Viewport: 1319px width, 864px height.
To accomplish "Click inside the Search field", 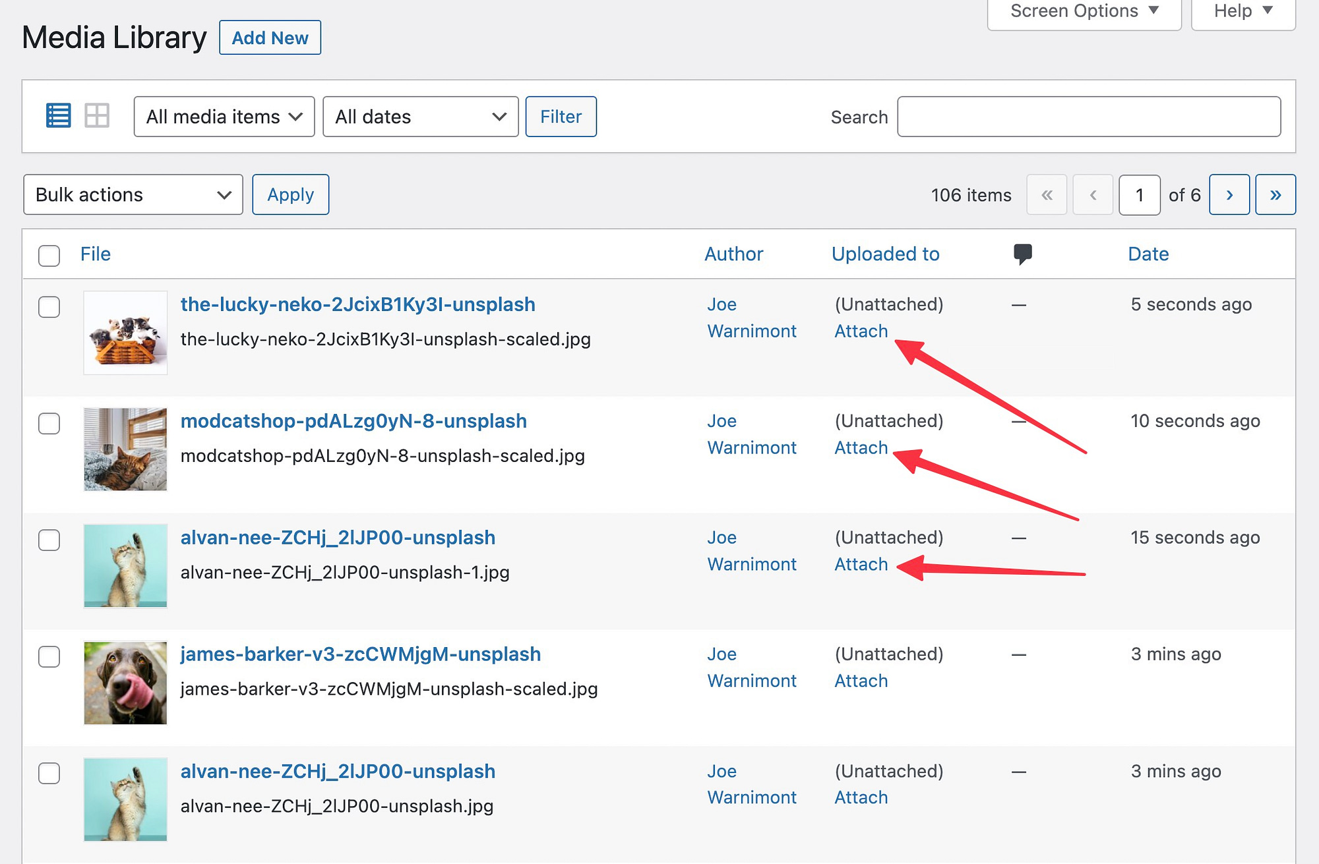I will pos(1088,117).
